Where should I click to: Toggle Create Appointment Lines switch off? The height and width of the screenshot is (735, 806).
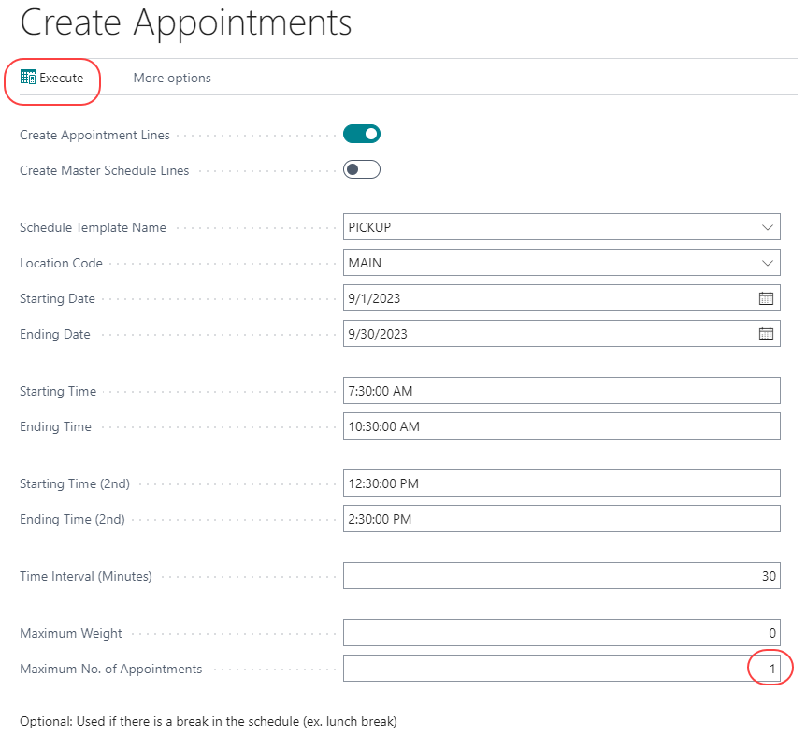coord(362,135)
